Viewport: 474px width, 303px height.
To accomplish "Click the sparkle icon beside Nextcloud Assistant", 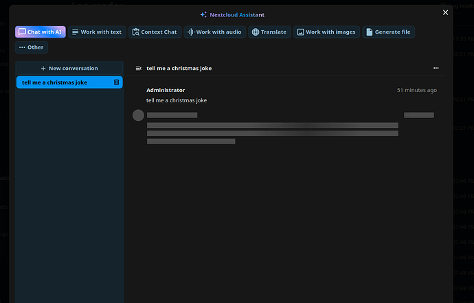I will [x=203, y=14].
